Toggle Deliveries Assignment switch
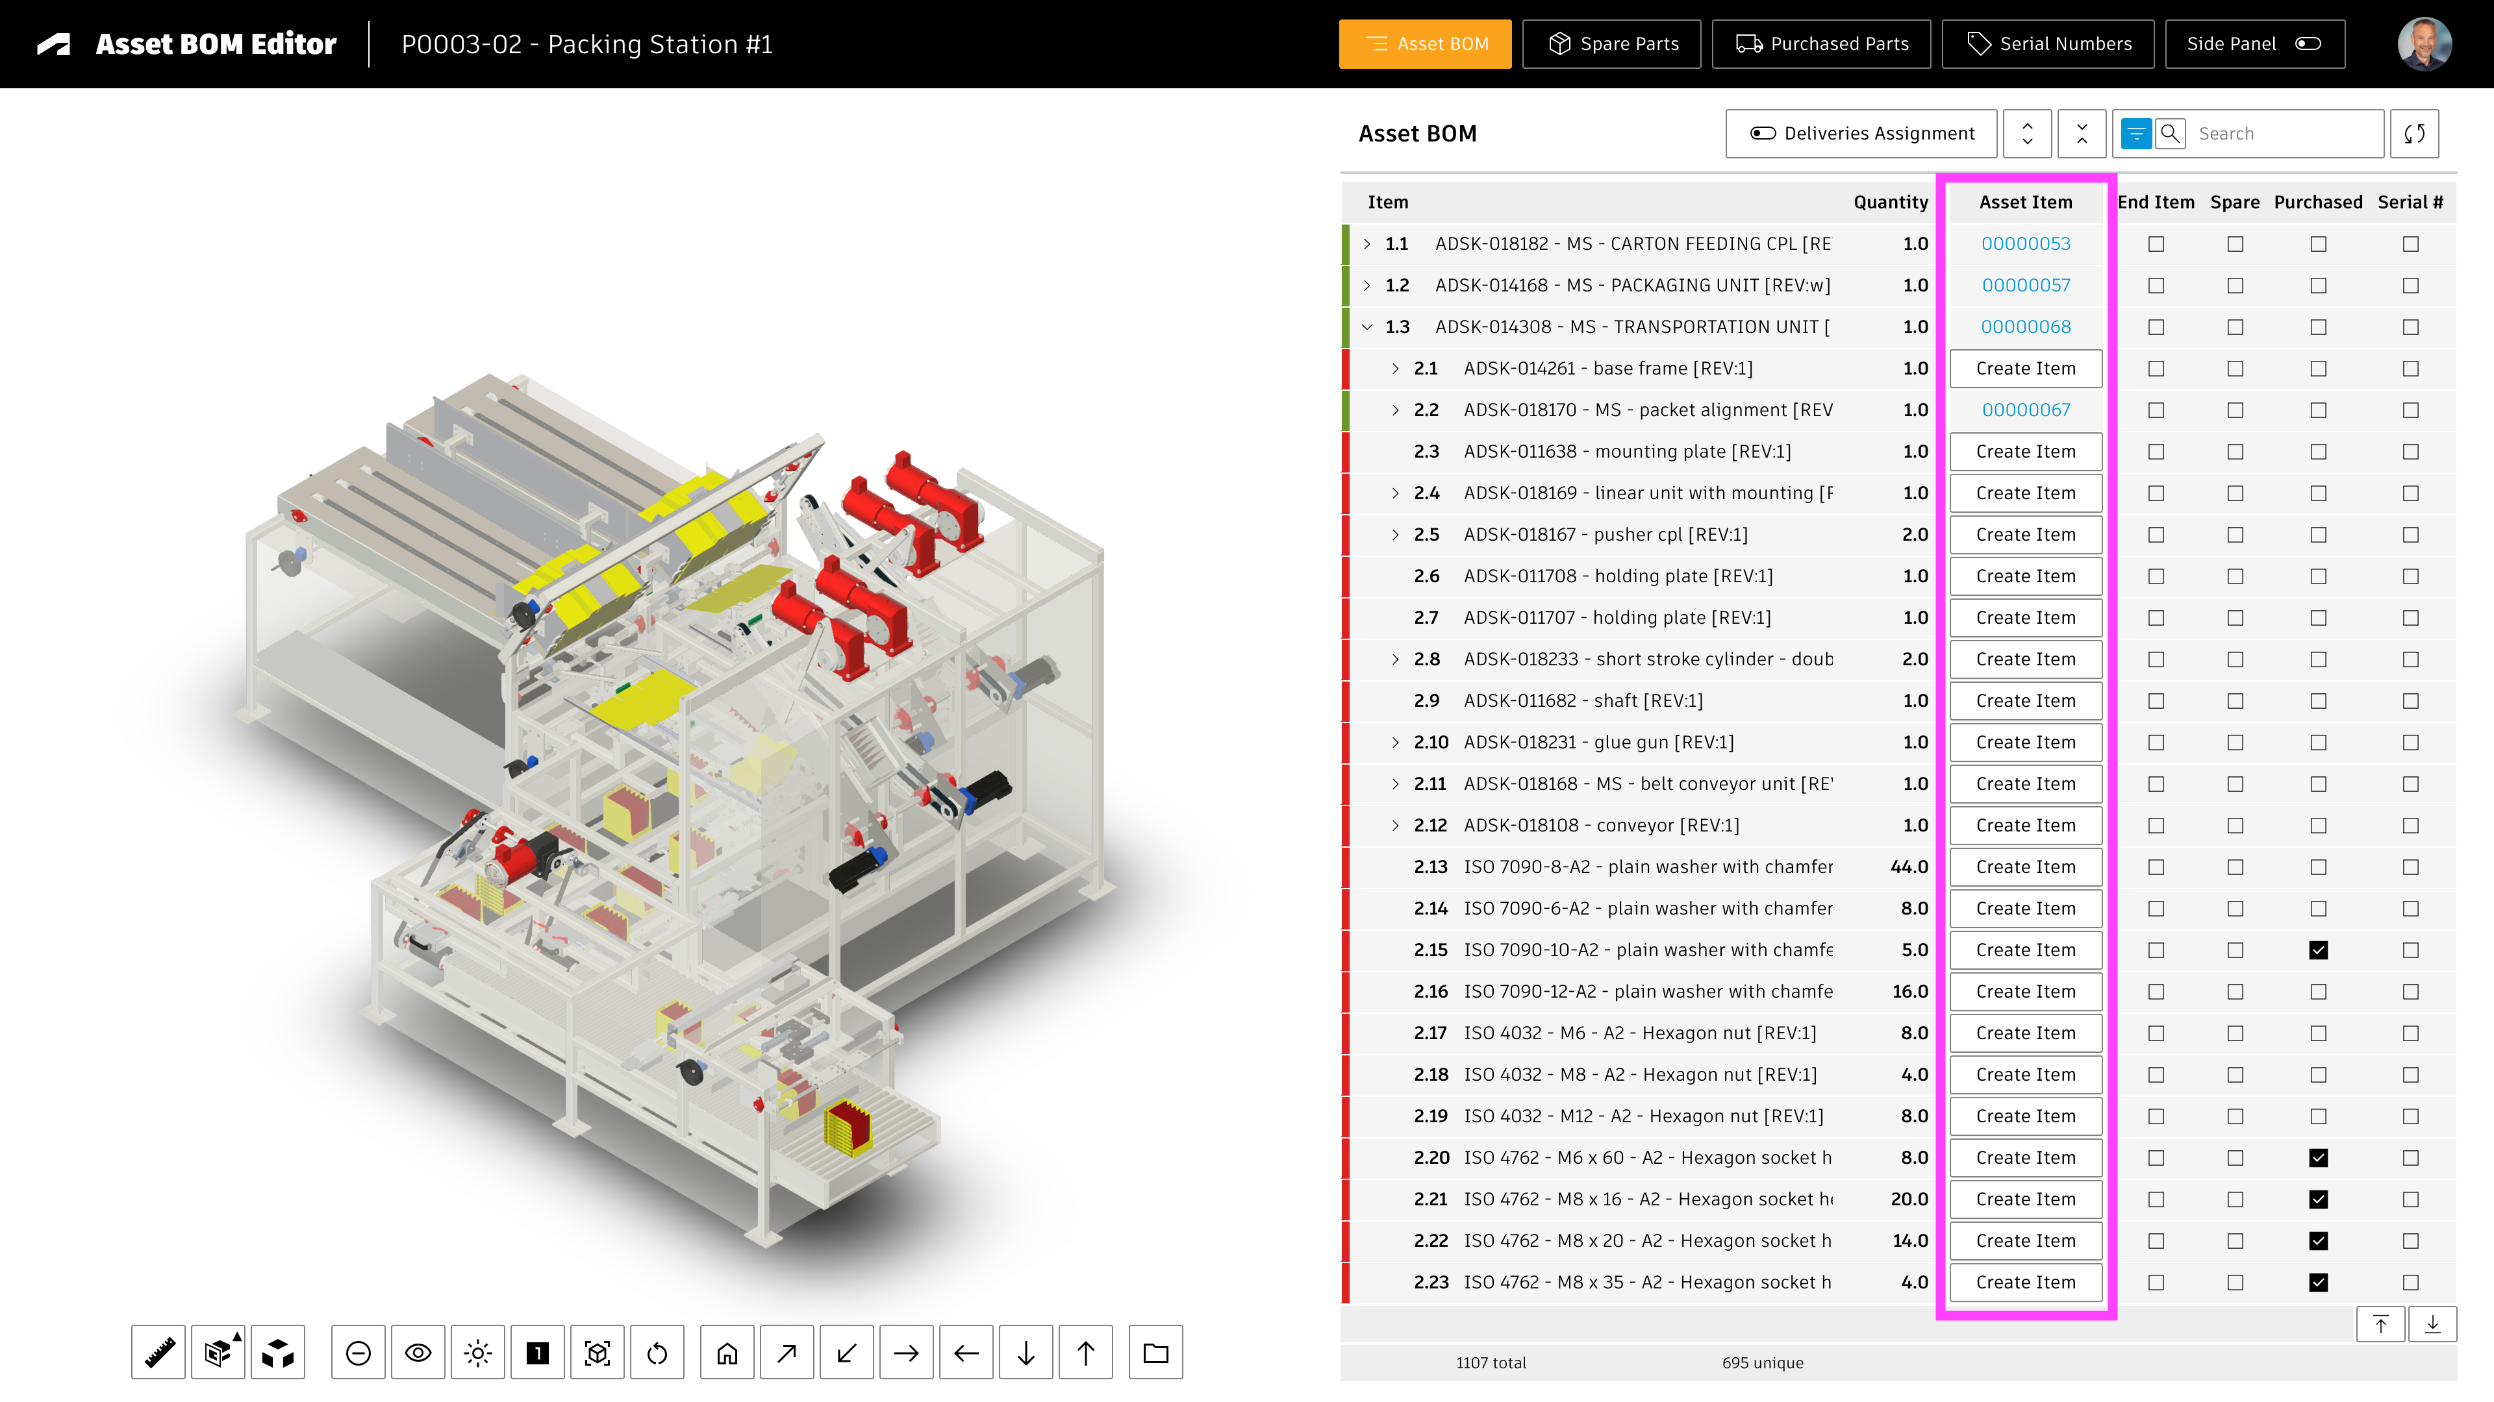The image size is (2494, 1402). pos(1762,134)
